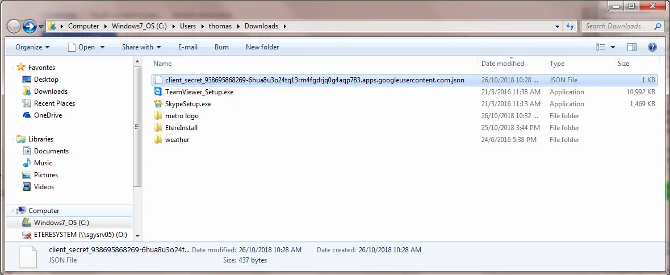This screenshot has width=670, height=275.
Task: Create a New folder from toolbar
Action: (x=262, y=47)
